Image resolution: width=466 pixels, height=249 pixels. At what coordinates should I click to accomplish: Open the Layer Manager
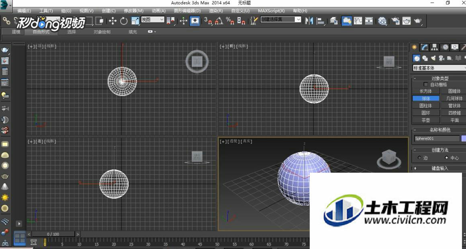click(x=333, y=21)
